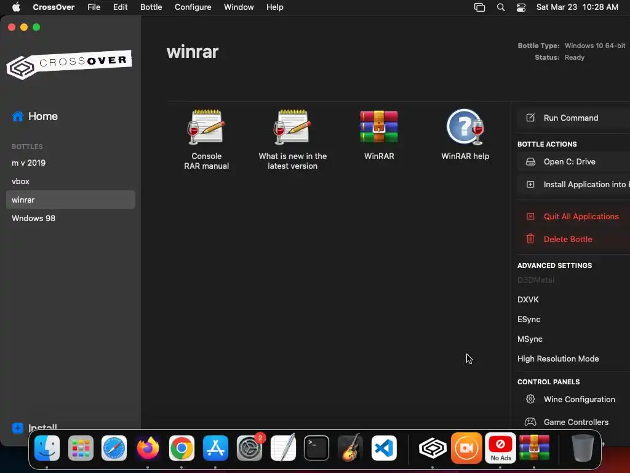Click Quit All Applications
The width and height of the screenshot is (630, 473).
[x=573, y=216]
